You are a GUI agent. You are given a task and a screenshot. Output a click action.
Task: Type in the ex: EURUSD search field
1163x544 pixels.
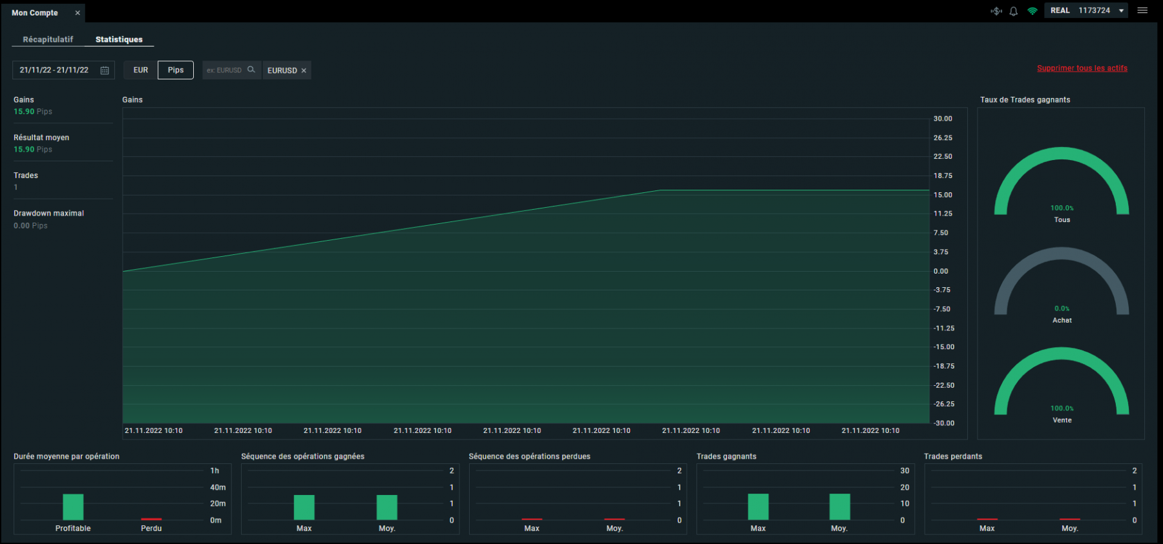(x=225, y=70)
